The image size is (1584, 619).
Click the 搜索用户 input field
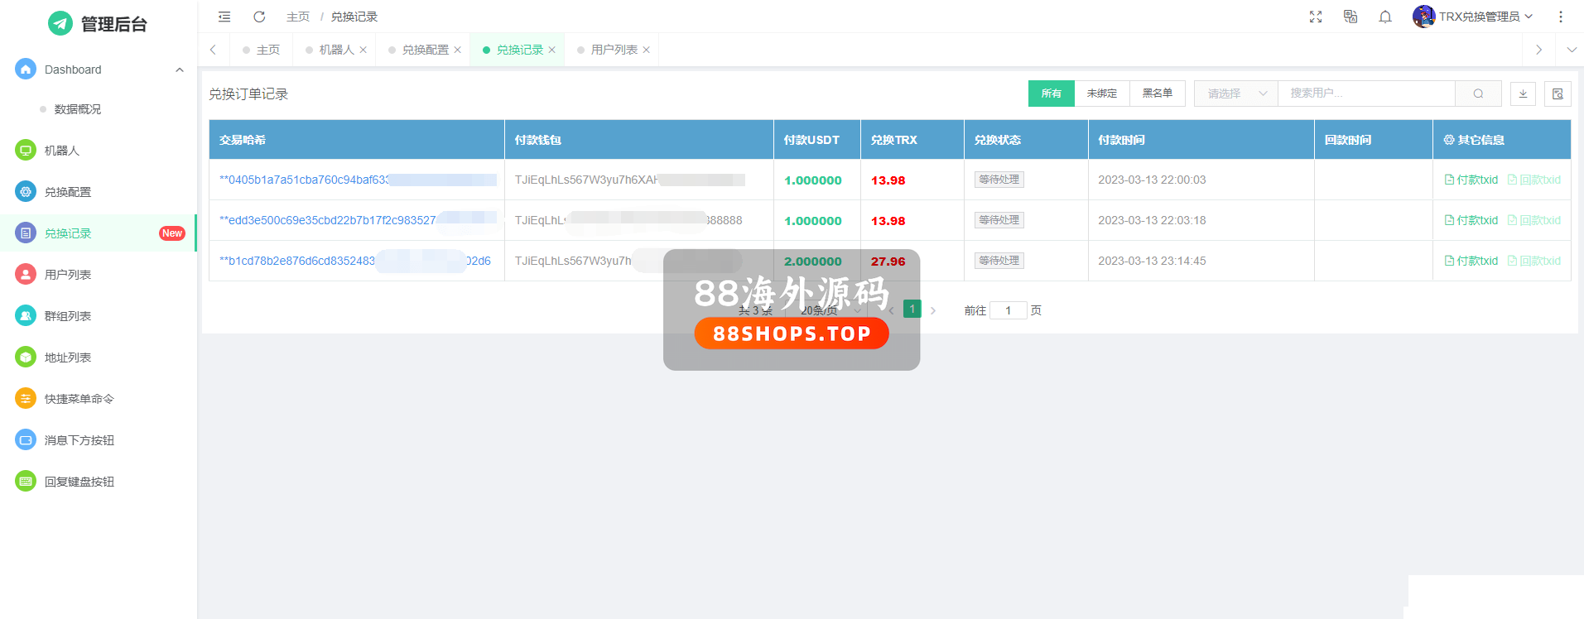[1366, 94]
